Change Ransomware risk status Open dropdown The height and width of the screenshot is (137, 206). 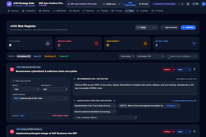pyautogui.click(x=184, y=70)
